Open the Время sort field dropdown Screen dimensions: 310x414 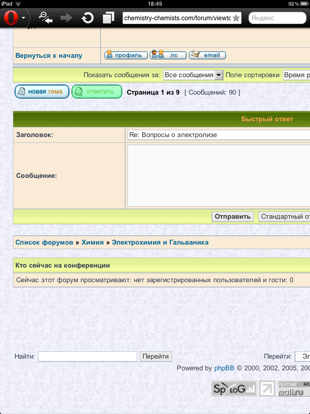(x=296, y=75)
